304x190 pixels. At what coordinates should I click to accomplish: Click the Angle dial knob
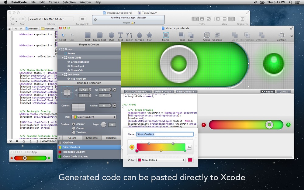click(x=104, y=124)
